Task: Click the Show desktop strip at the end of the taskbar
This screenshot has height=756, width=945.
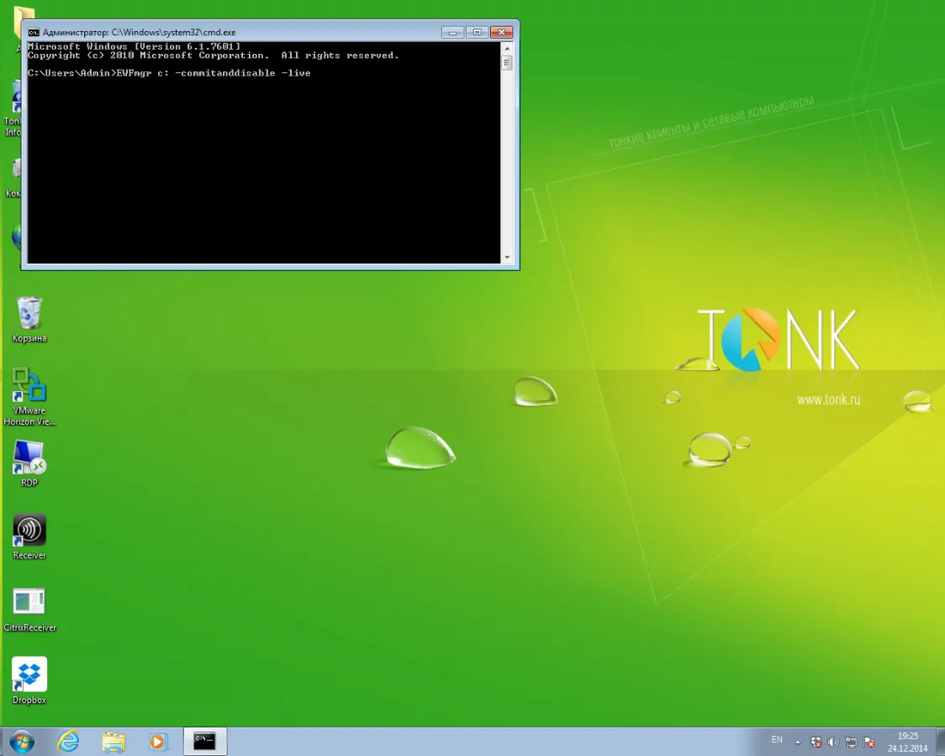Action: pyautogui.click(x=940, y=742)
